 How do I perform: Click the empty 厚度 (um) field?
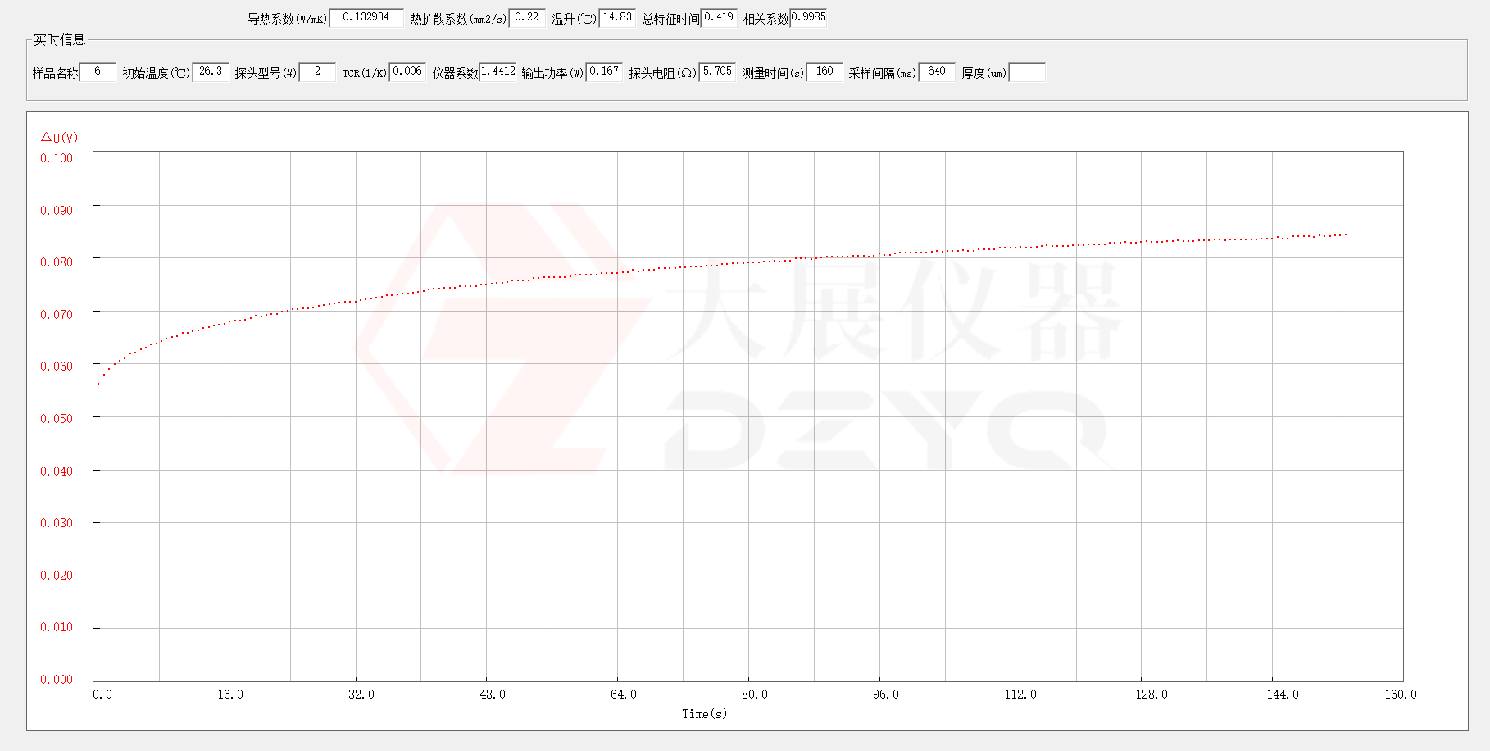coord(1027,73)
